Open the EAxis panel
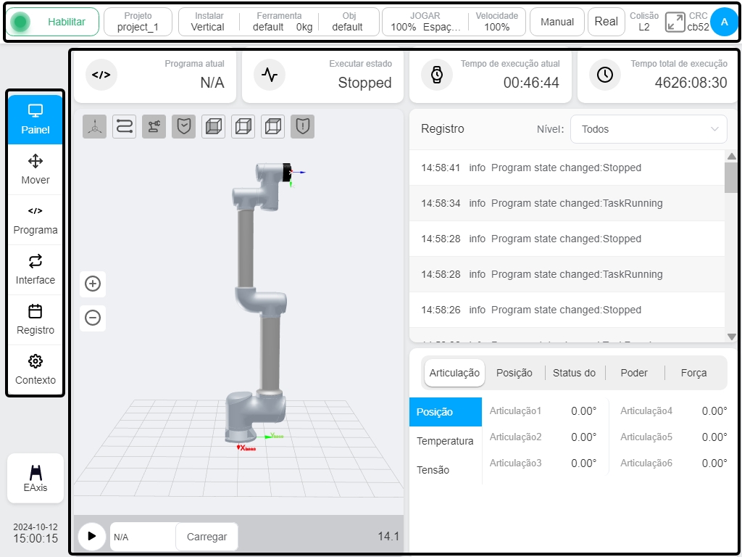 tap(36, 479)
